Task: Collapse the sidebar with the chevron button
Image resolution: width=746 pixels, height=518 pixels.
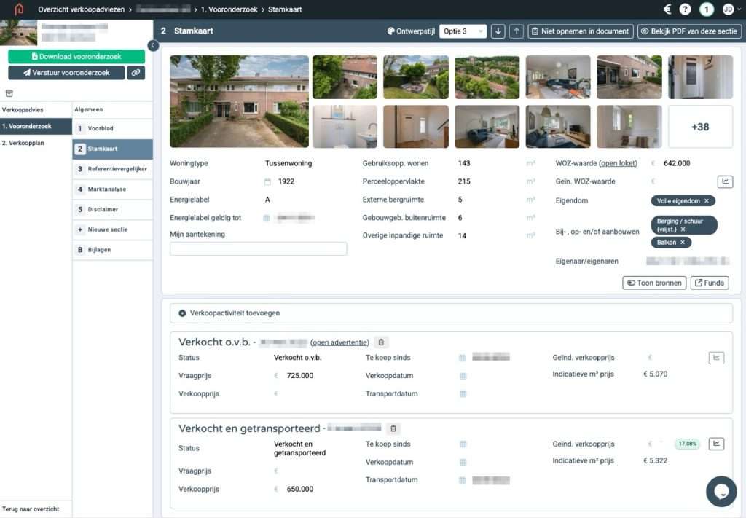Action: tap(153, 45)
